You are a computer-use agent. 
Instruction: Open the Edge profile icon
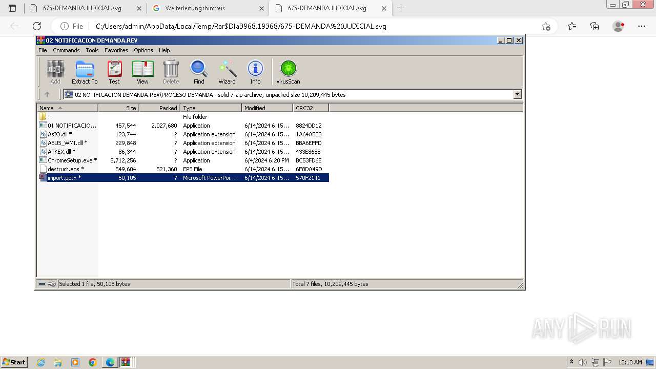[618, 26]
